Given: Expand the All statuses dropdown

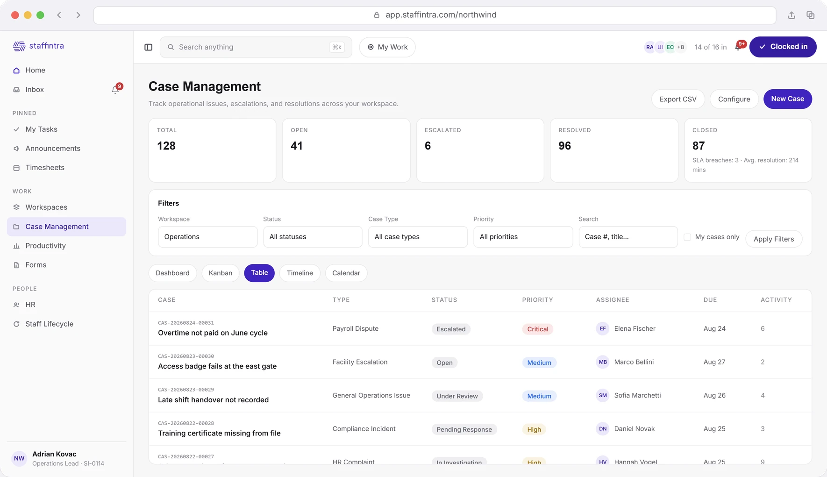Looking at the screenshot, I should point(313,237).
